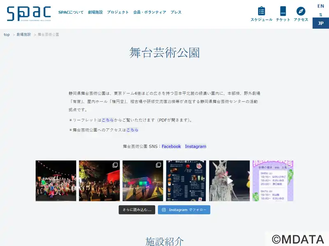
Task: Click the 舞台芸術公園 breadcrumb text
Action: pos(48,34)
